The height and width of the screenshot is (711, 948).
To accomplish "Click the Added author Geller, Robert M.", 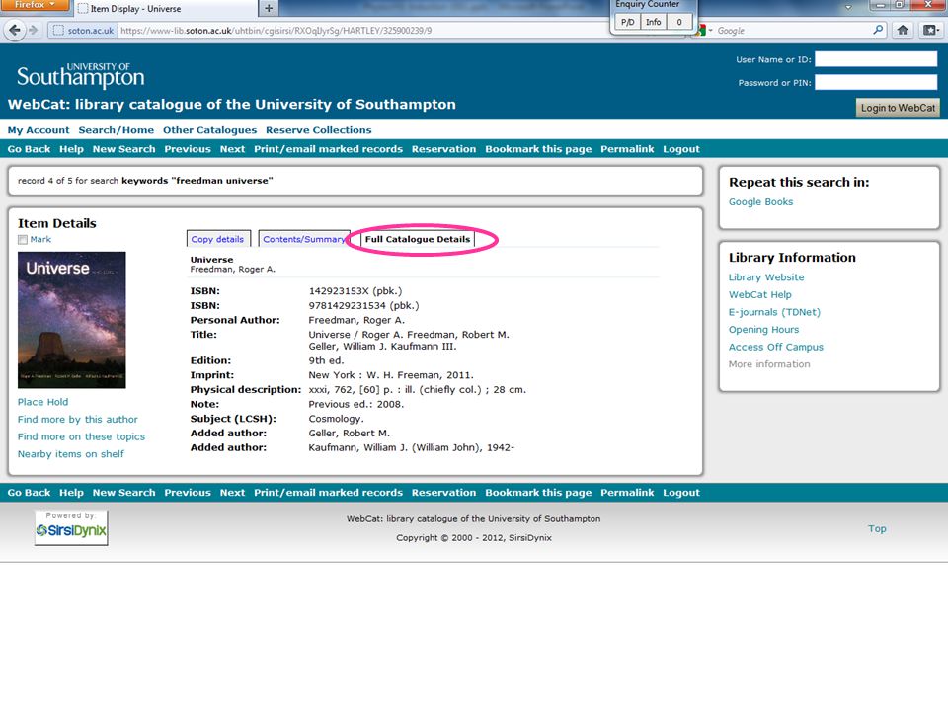I will [350, 434].
